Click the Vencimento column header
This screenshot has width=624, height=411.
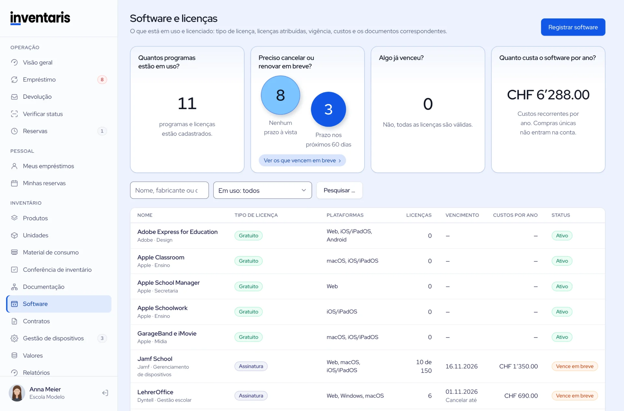(x=462, y=215)
